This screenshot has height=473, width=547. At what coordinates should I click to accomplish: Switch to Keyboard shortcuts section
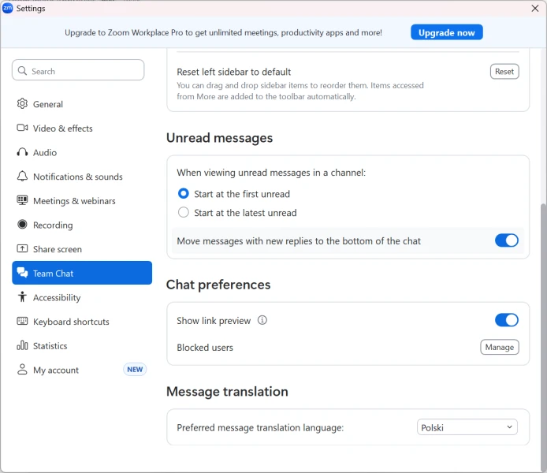[71, 322]
